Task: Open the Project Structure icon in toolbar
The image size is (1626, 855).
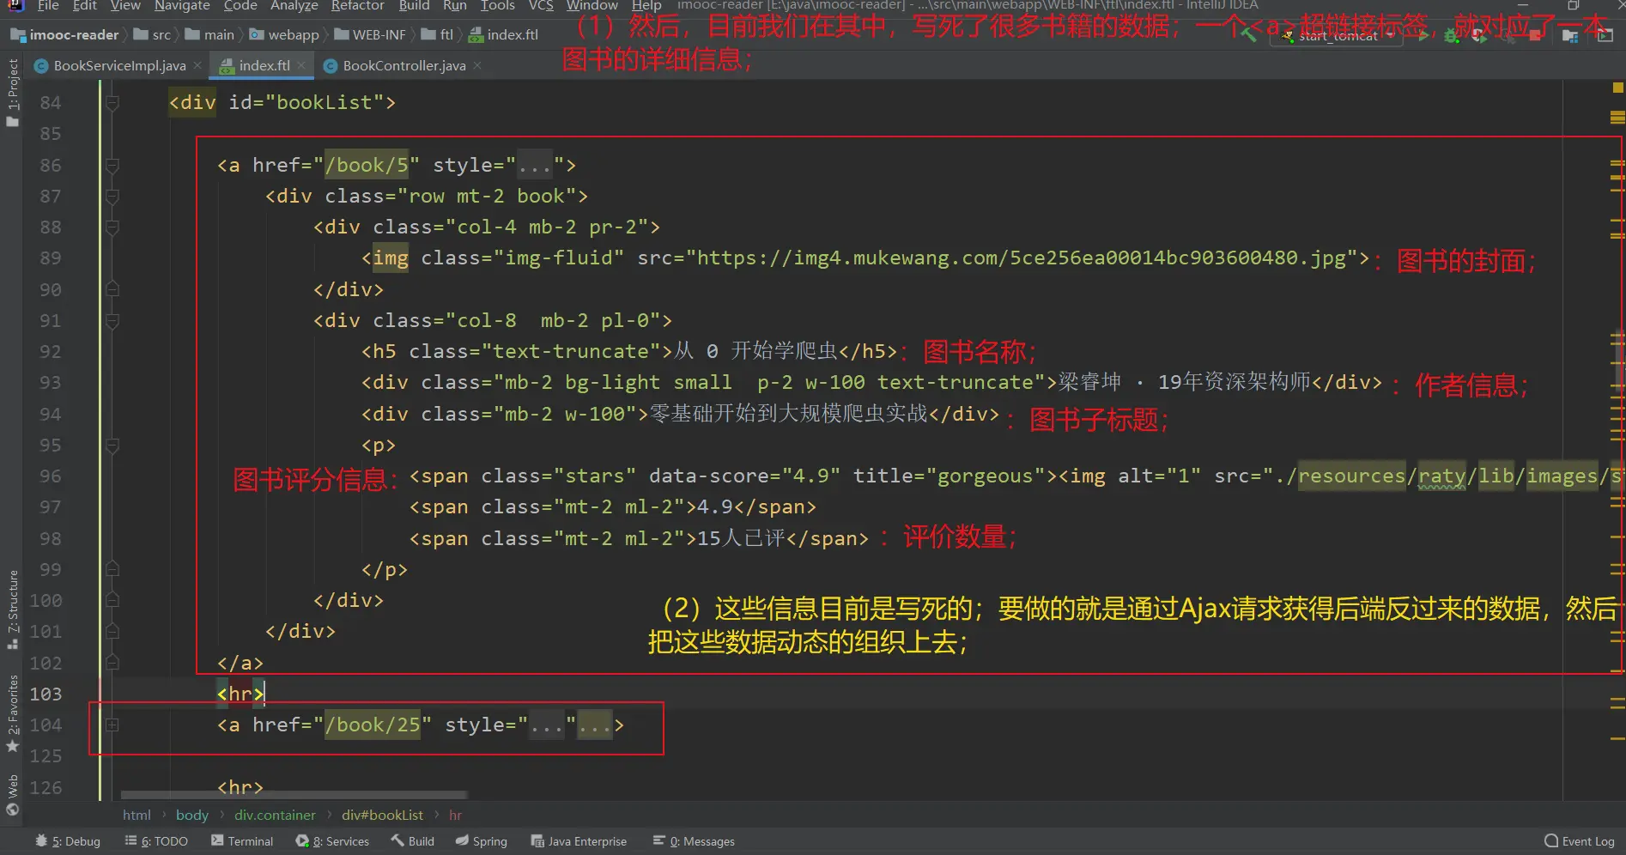Action: tap(1570, 36)
